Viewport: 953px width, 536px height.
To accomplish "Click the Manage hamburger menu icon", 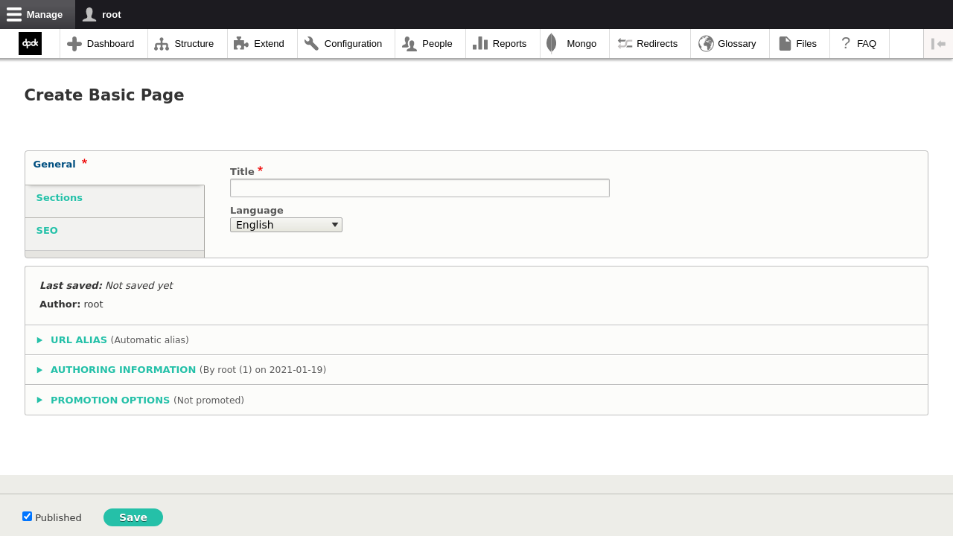I will click(x=14, y=15).
